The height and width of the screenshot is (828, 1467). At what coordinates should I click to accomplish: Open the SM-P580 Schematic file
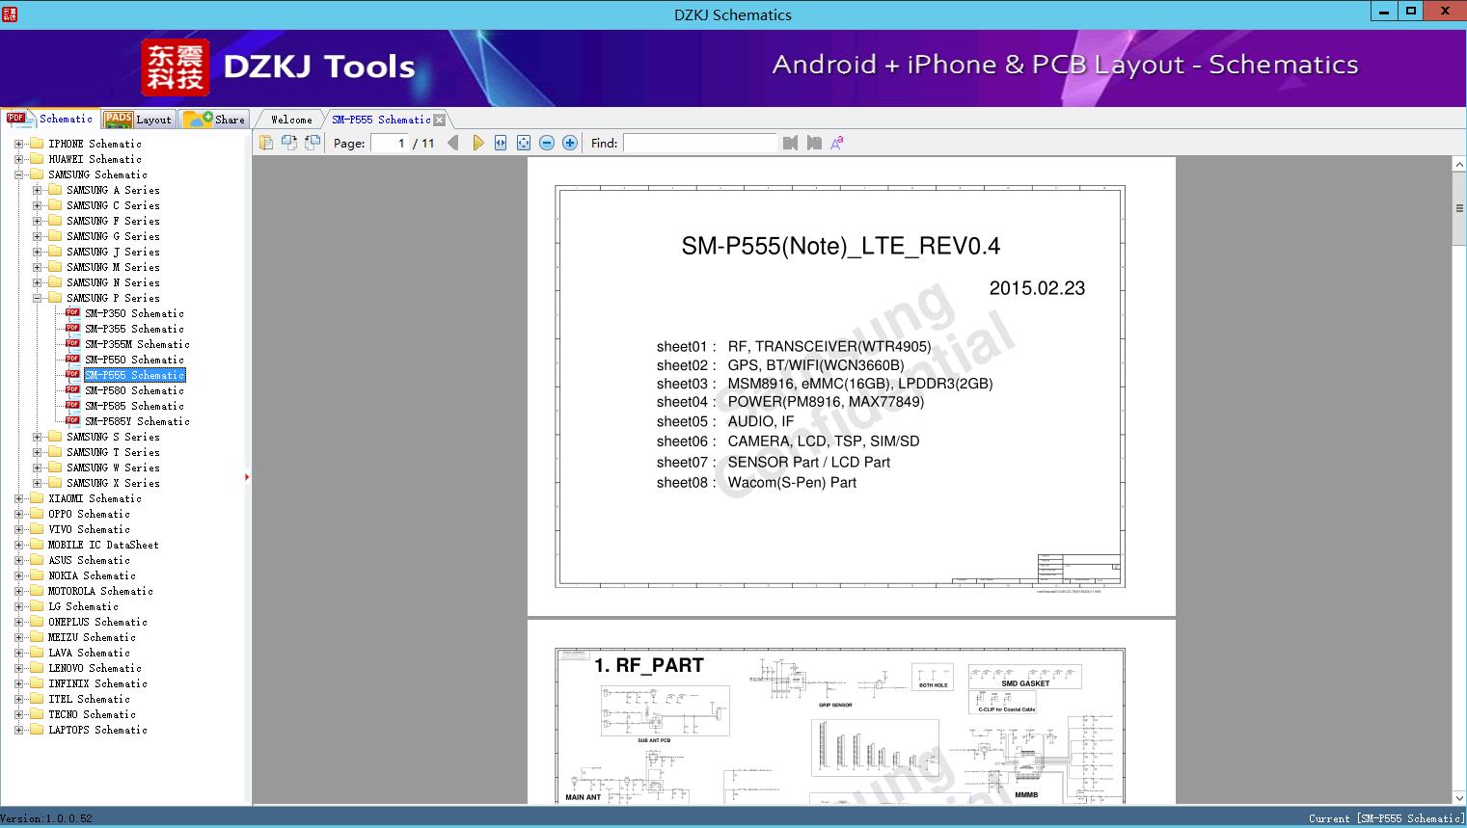(134, 390)
